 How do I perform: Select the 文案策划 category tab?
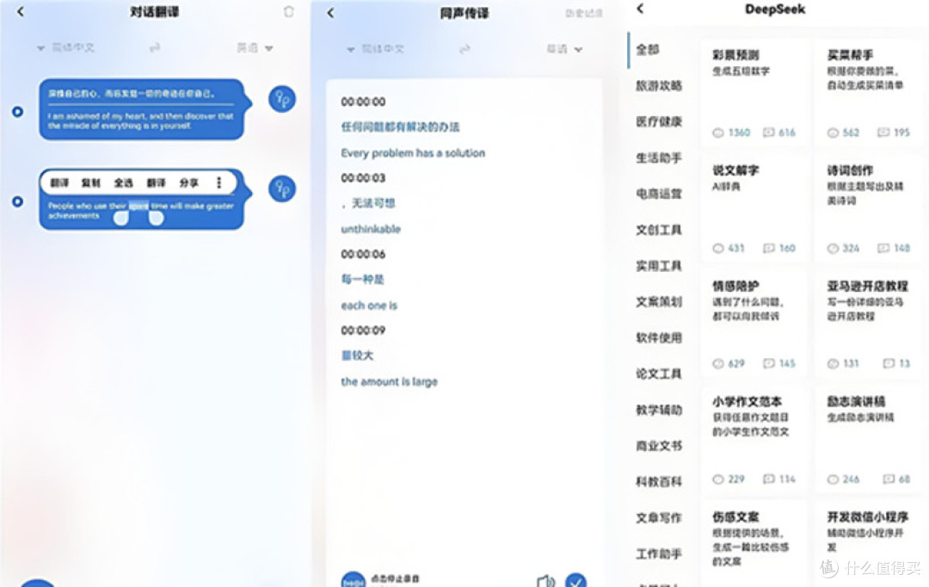(659, 302)
